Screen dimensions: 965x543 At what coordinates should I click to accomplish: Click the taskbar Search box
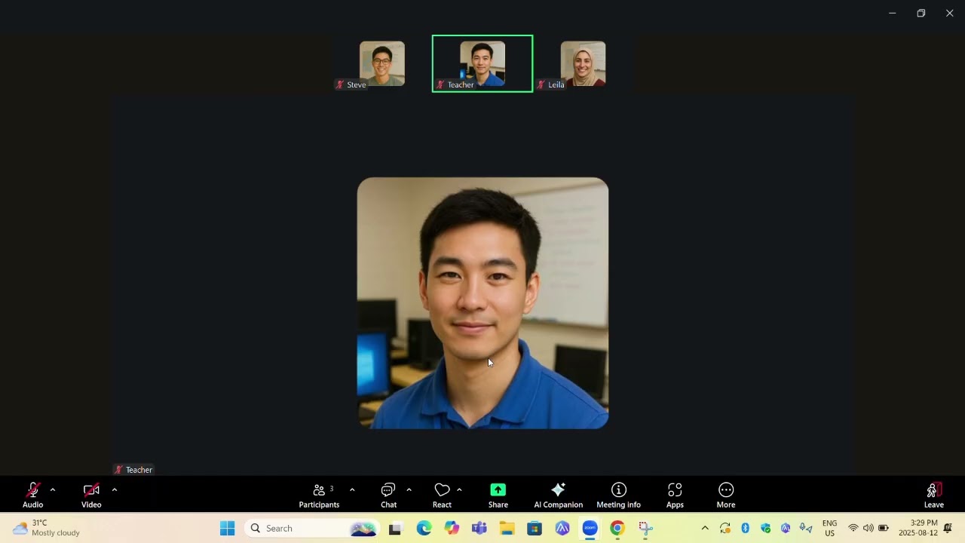click(x=313, y=528)
